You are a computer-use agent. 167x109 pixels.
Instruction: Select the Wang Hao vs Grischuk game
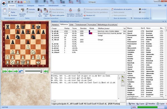tap(145, 78)
